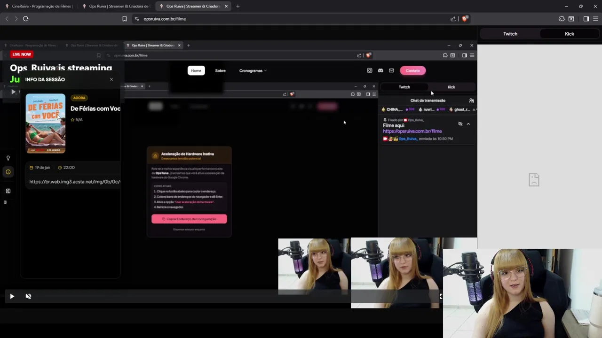Play the video with the bottom play button
602x338 pixels.
click(x=12, y=296)
